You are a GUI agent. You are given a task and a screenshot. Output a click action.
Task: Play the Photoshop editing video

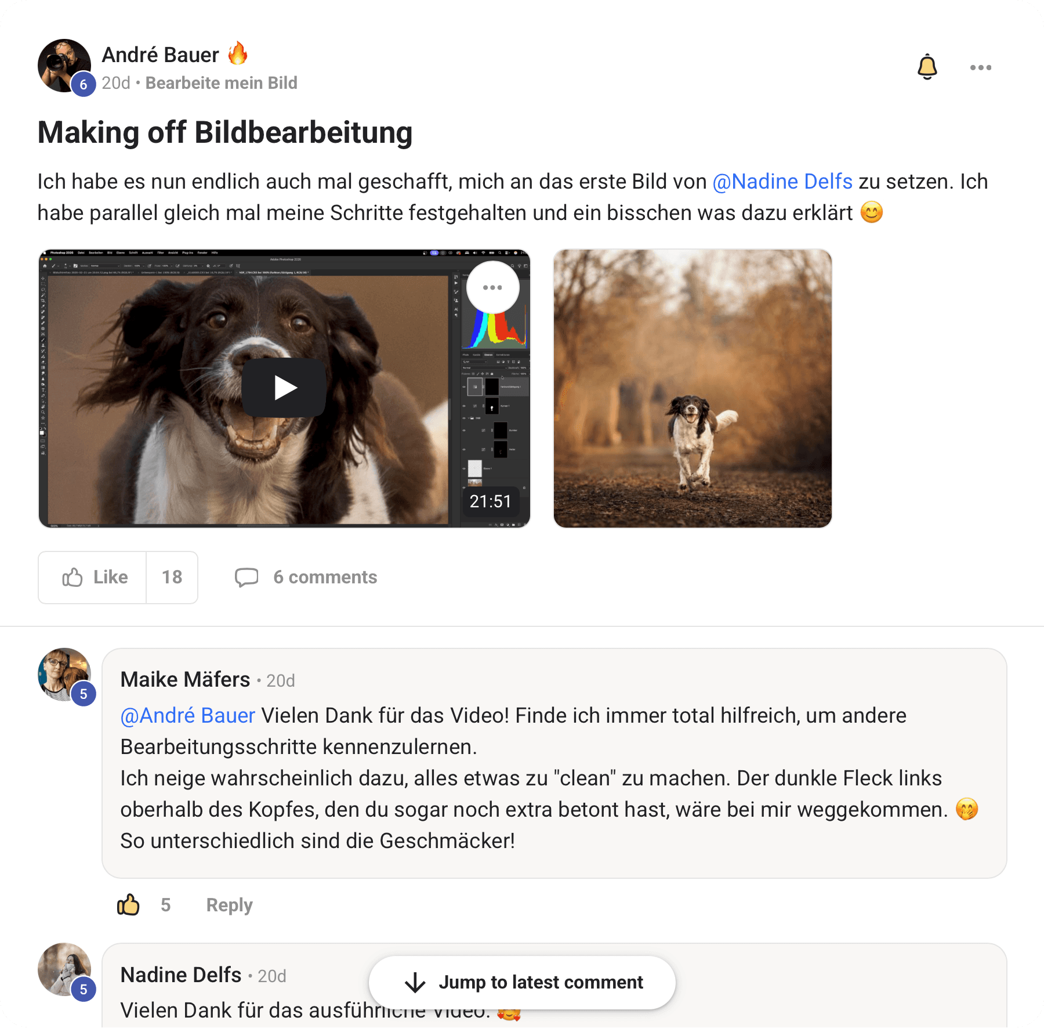point(284,387)
